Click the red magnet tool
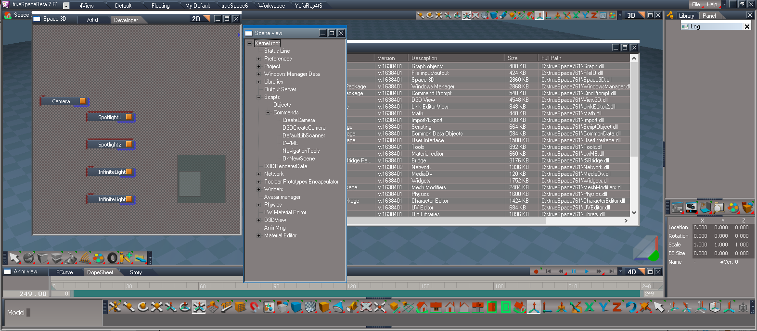757x331 pixels. pos(254,306)
